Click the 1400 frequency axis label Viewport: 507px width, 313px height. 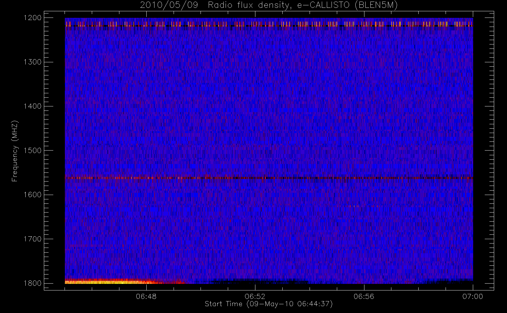[33, 106]
